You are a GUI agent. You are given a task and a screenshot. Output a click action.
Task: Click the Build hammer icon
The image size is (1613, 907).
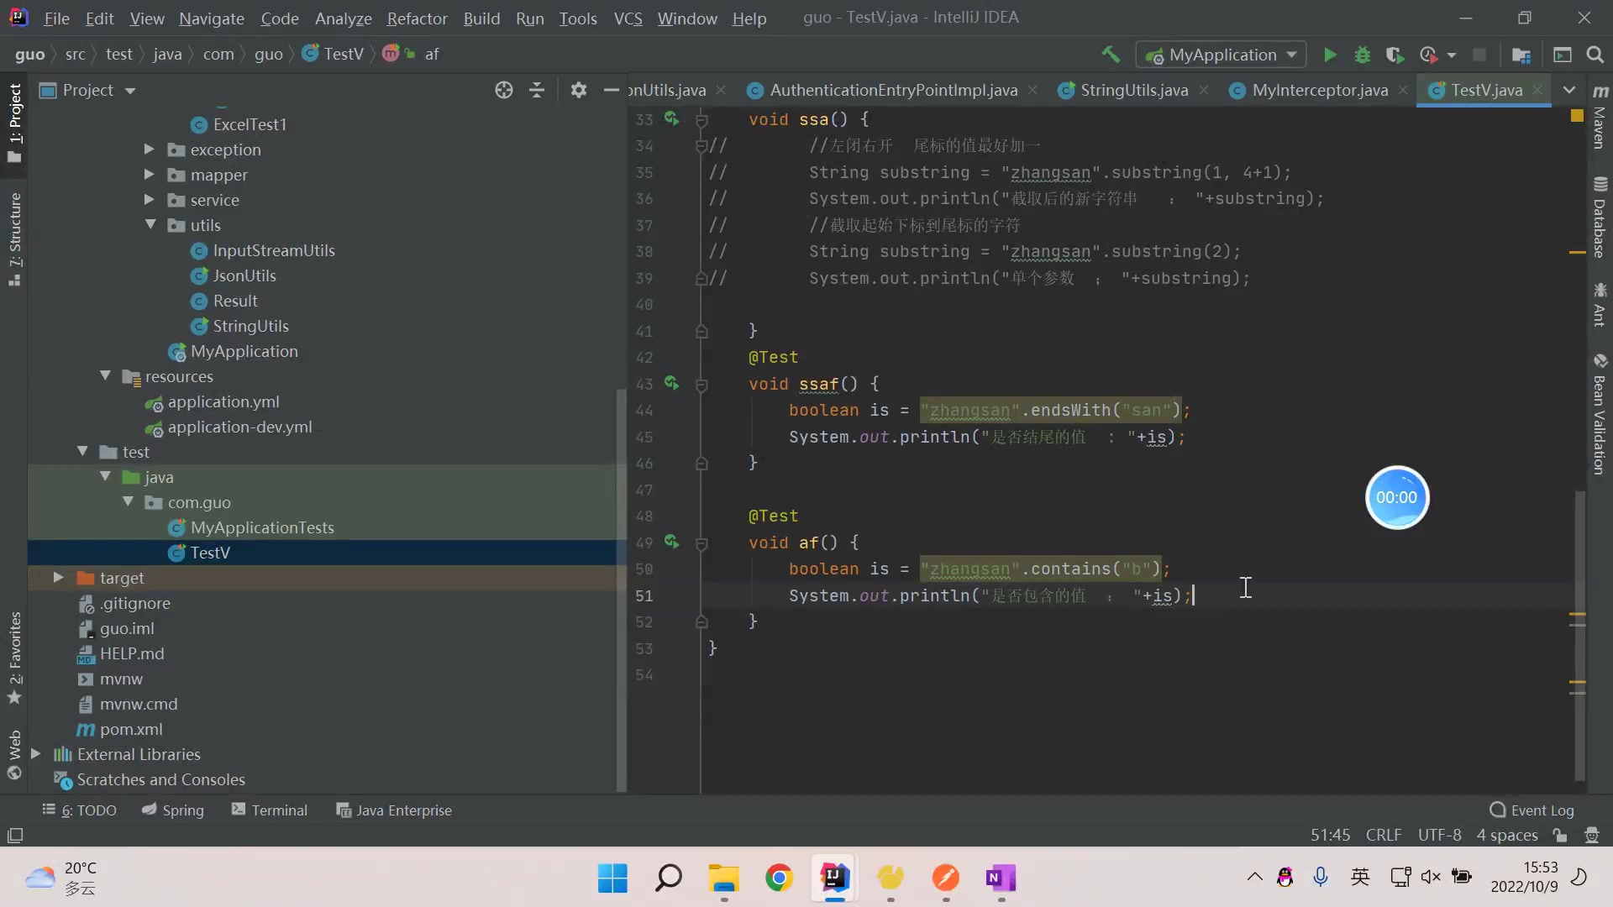tap(1111, 55)
